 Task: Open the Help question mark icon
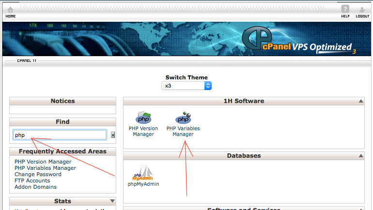(345, 9)
